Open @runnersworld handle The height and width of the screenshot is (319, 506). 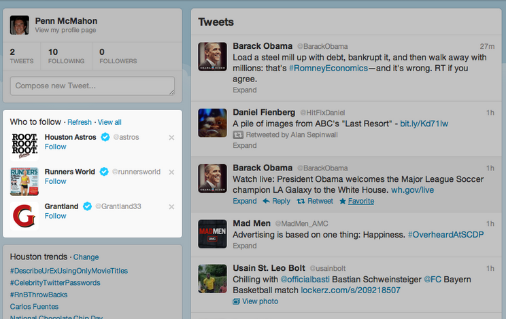coord(136,172)
